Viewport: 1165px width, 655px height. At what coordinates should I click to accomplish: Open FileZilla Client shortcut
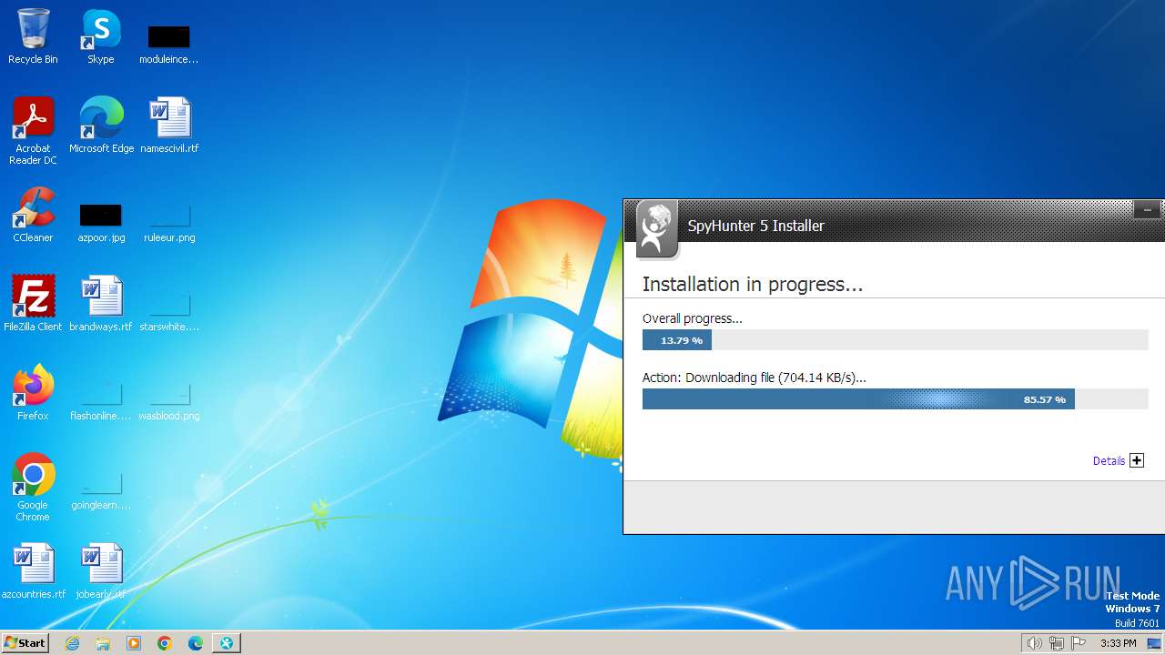33,303
